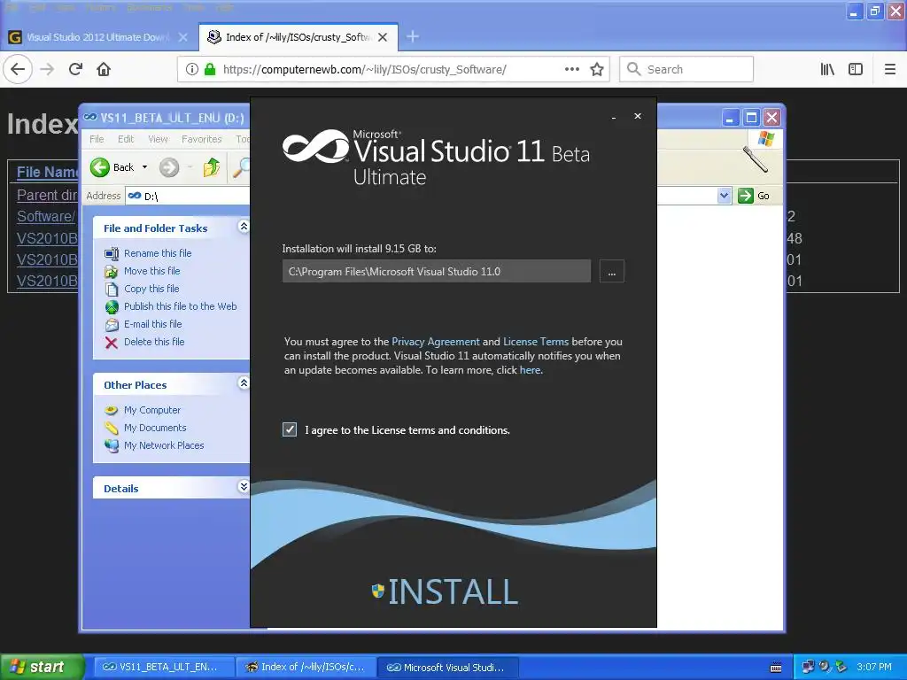Click Explorer's Forward arrow button
Viewport: 907px width, 680px height.
(x=169, y=167)
